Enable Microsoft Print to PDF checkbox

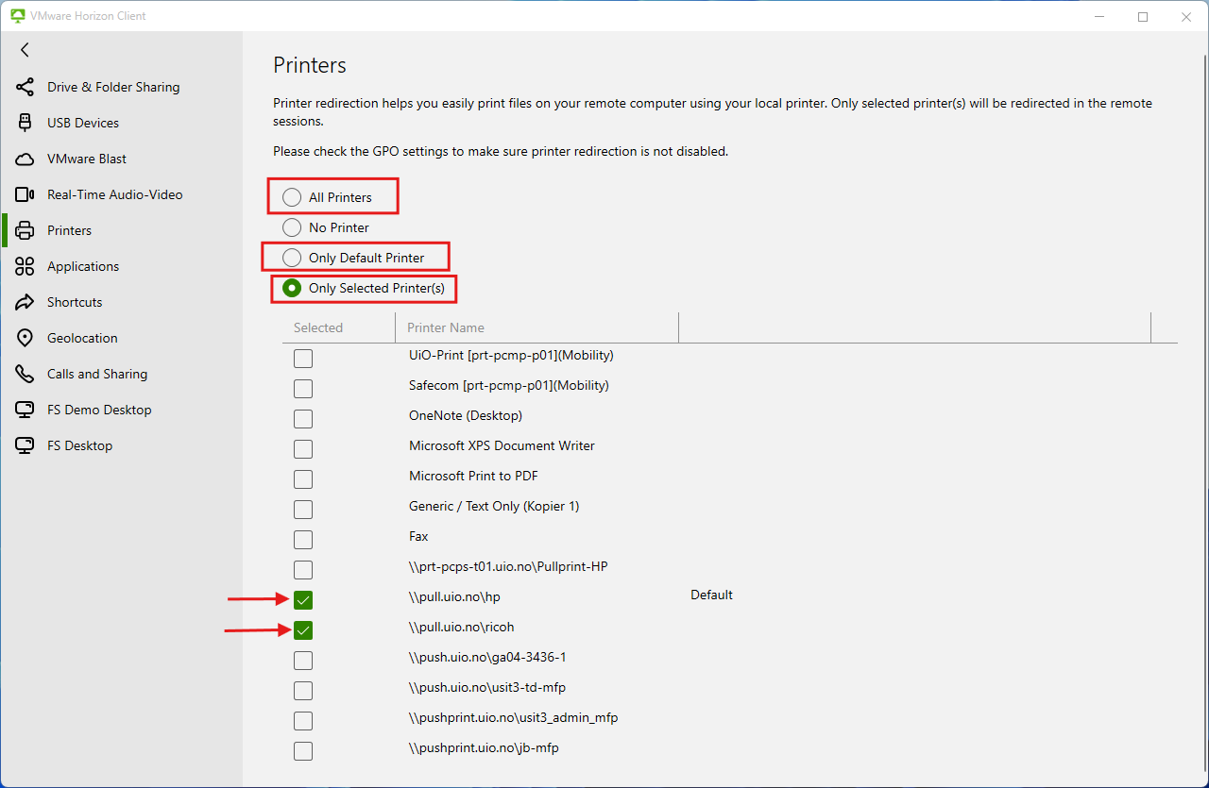pos(303,479)
